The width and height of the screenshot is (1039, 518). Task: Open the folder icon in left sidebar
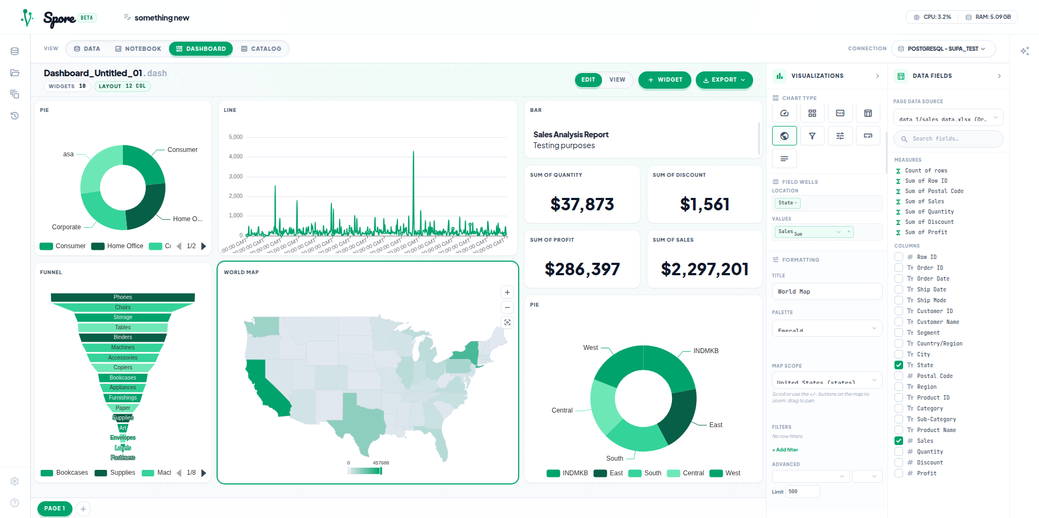pyautogui.click(x=15, y=72)
